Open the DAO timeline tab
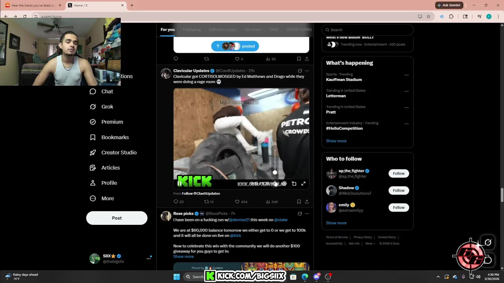The height and width of the screenshot is (283, 504). [274, 29]
